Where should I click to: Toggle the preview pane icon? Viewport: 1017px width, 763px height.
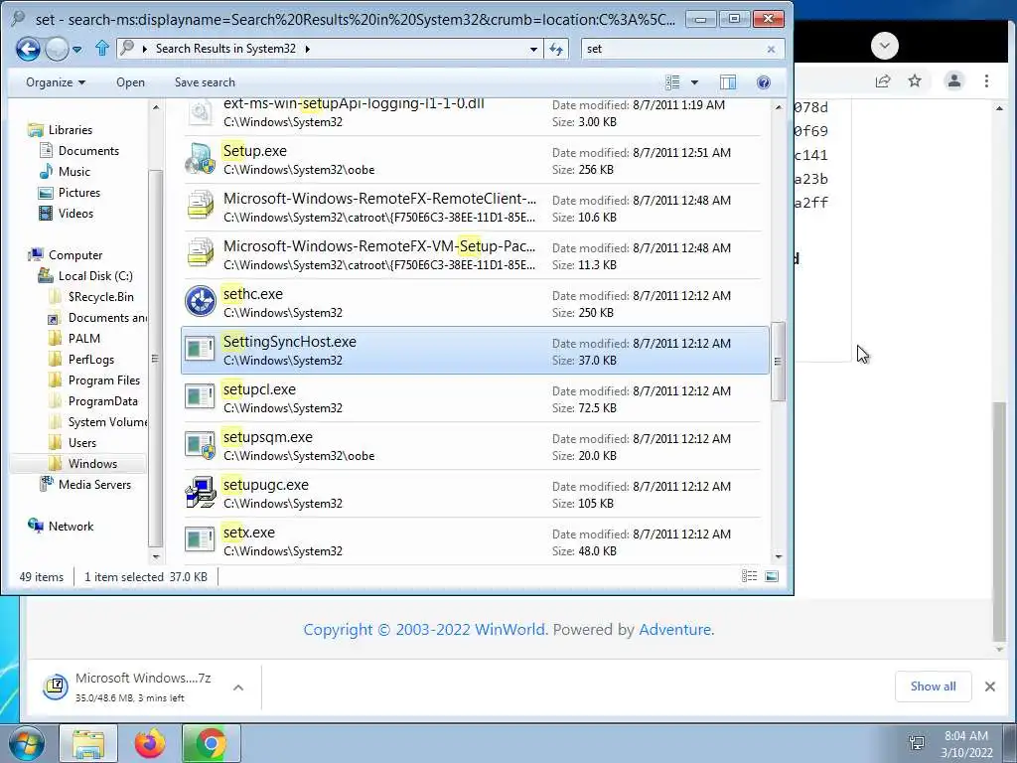(728, 82)
